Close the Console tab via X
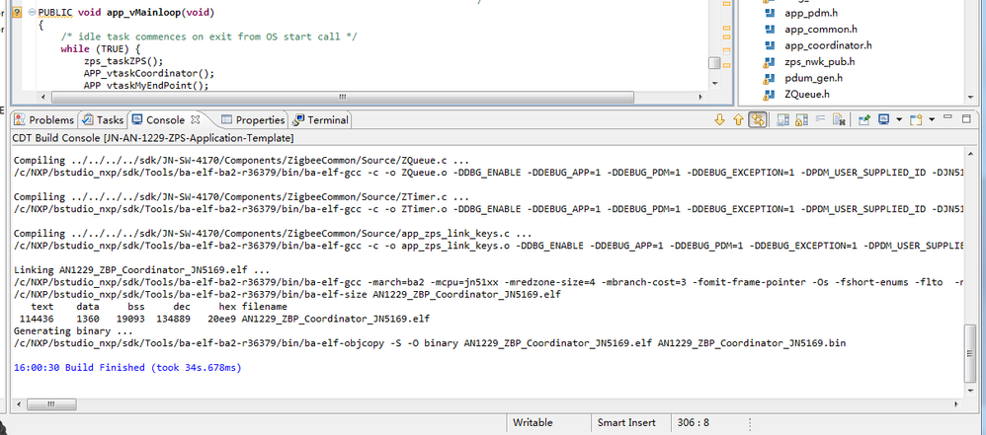This screenshot has width=986, height=435. point(195,119)
